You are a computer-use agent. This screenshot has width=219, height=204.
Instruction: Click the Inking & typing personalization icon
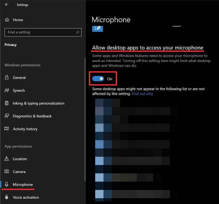pyautogui.click(x=7, y=103)
